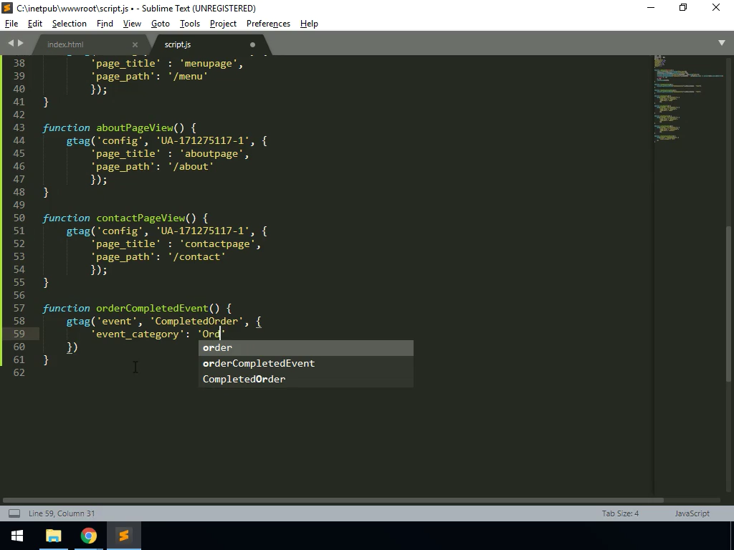Open the JavaScript syntax selector
This screenshot has height=550, width=734.
pyautogui.click(x=692, y=513)
